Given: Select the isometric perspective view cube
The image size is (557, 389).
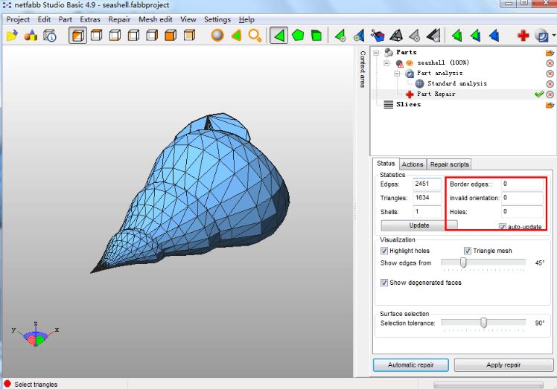Looking at the screenshot, I should [x=77, y=36].
